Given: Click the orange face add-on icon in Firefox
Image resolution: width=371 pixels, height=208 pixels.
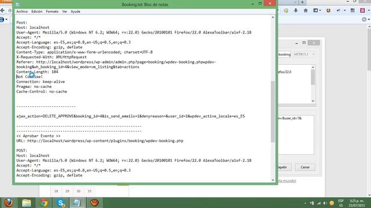Looking at the screenshot, I should click(329, 10).
